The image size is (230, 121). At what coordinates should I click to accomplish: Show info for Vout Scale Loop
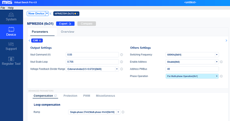pos(121,62)
